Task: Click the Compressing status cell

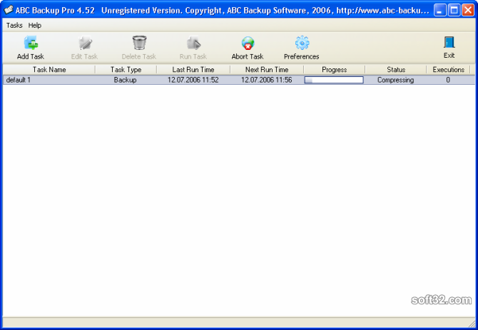Action: [395, 80]
